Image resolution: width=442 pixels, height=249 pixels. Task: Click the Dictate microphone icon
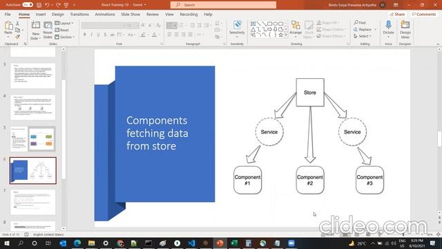click(388, 25)
